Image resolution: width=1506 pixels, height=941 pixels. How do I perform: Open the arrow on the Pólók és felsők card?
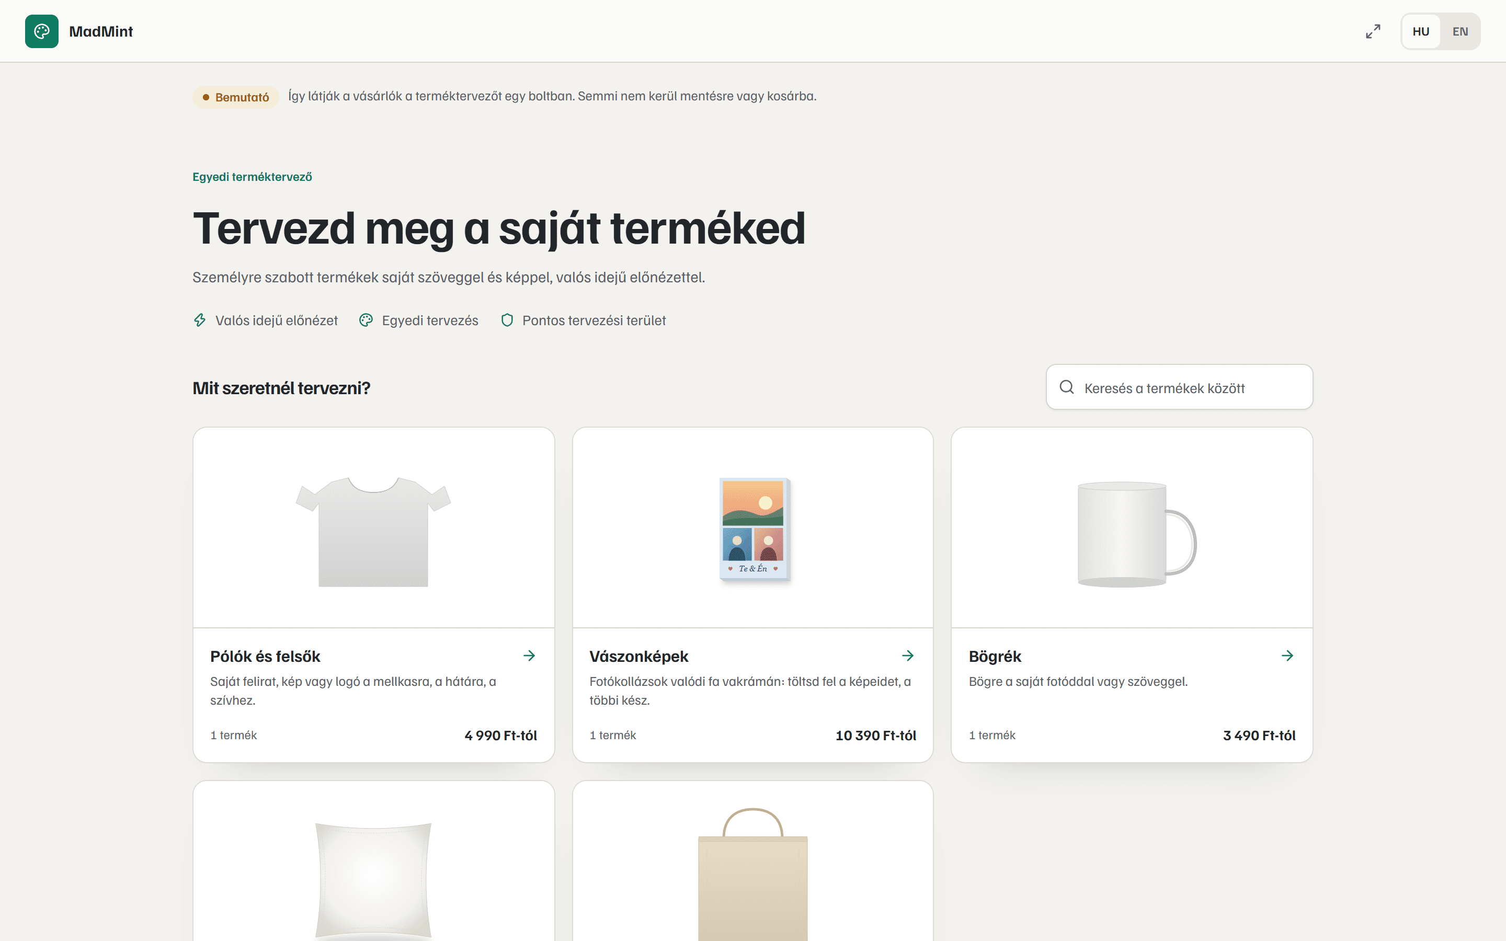click(529, 656)
